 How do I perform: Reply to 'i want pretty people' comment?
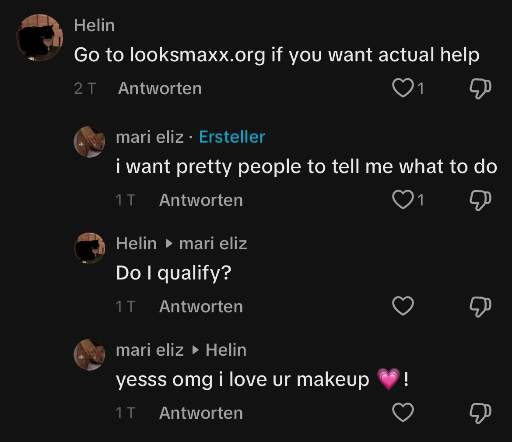tap(201, 200)
